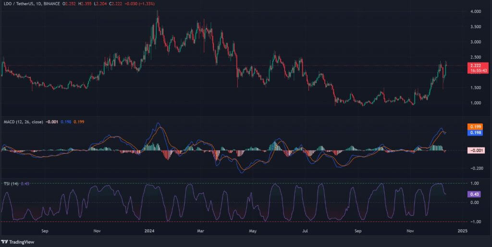Click the 3.000 price axis label
Viewport: 492px width, 247px height.
(x=476, y=42)
